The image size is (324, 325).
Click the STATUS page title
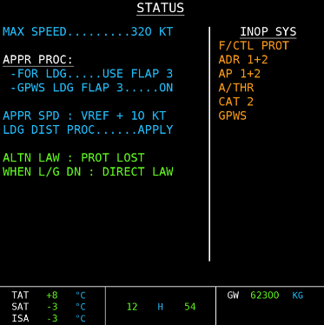click(161, 8)
